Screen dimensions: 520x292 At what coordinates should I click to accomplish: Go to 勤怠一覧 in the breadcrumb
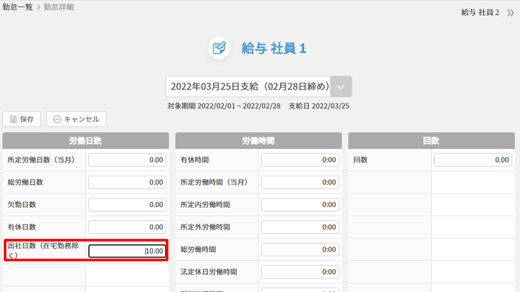pyautogui.click(x=17, y=6)
